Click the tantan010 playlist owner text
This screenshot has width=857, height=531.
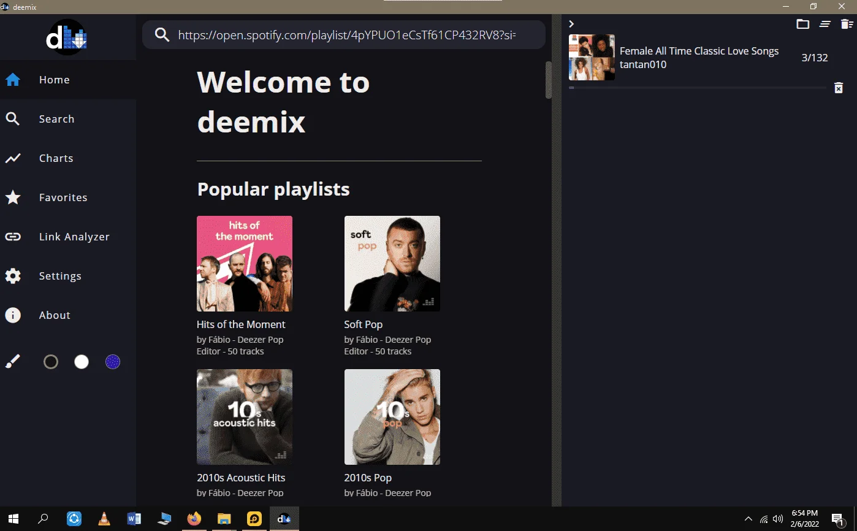click(643, 64)
